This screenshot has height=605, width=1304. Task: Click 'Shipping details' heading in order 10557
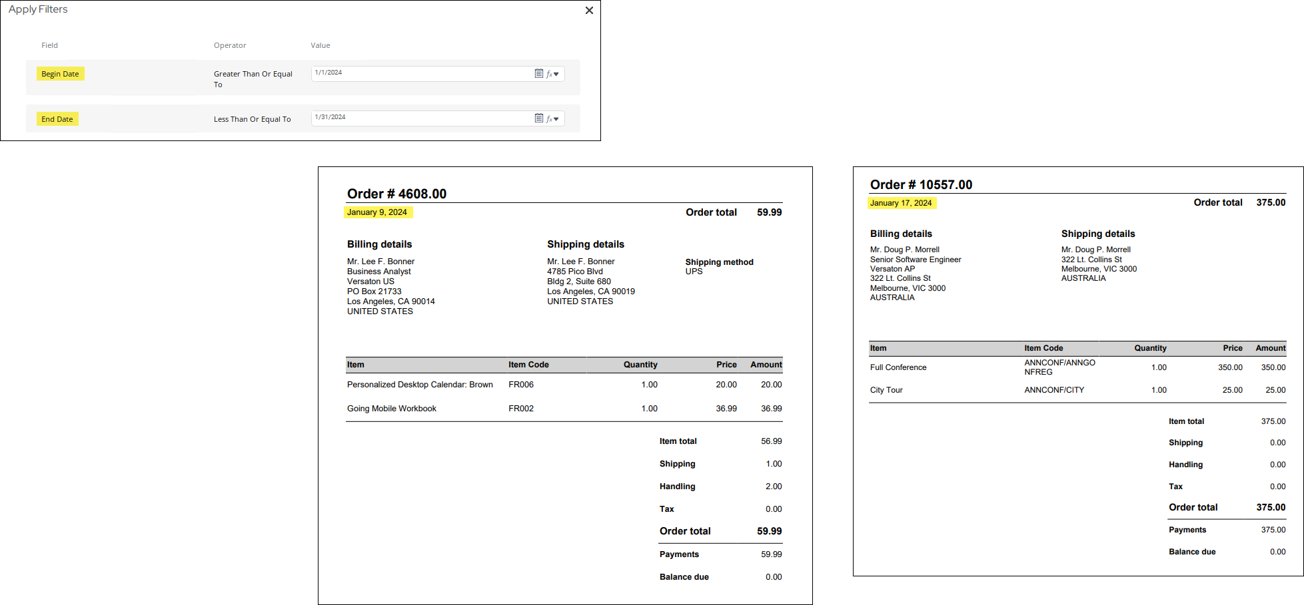pos(1098,234)
